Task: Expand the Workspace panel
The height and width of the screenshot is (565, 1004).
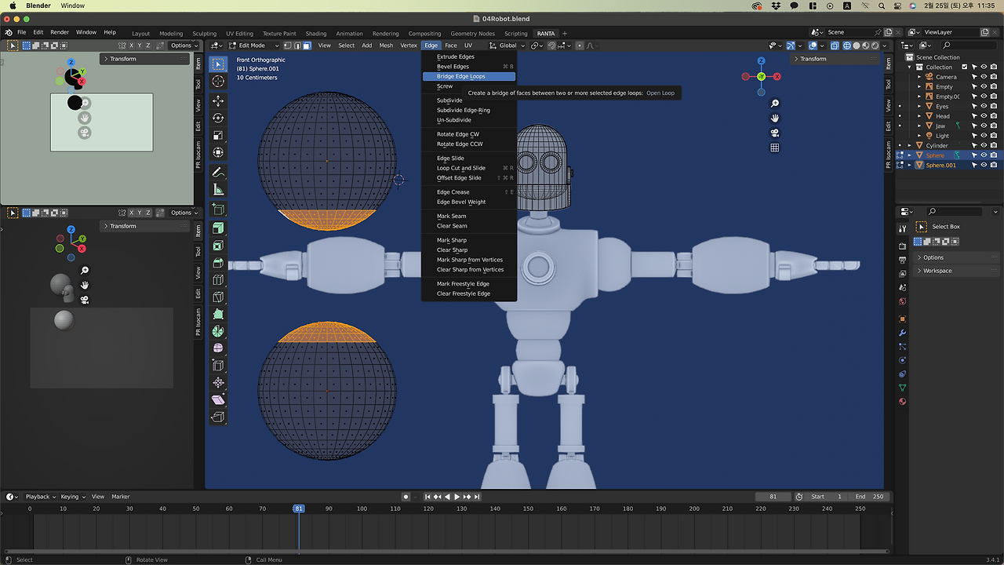Action: coord(937,271)
